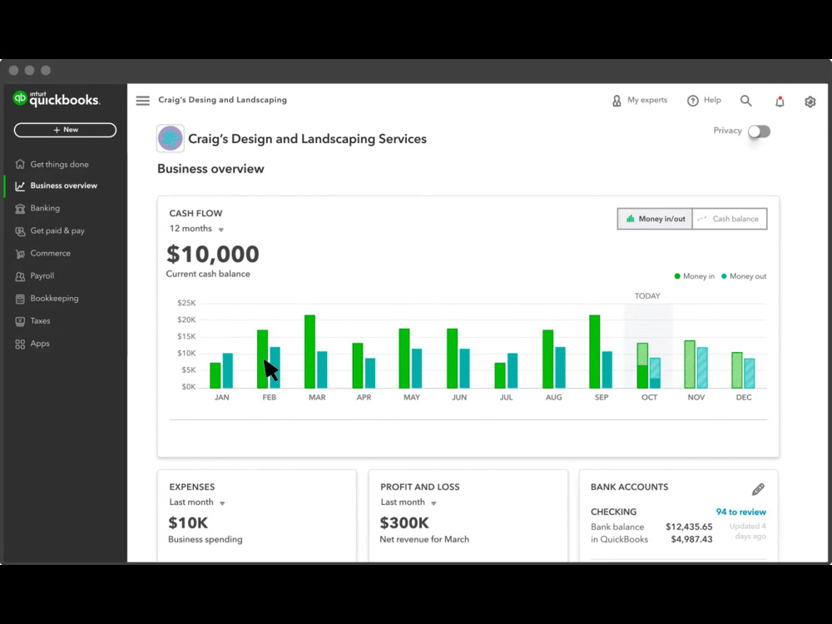
Task: Click the notifications bell icon
Action: (x=780, y=101)
